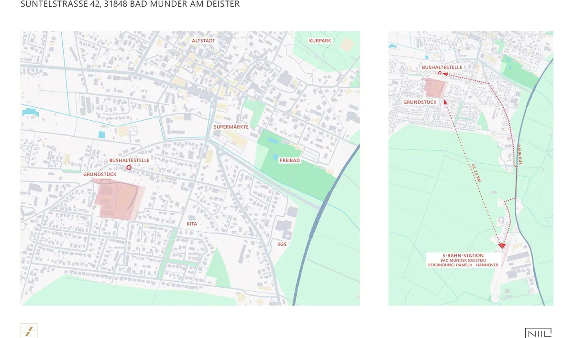This screenshot has width=574, height=338.
Task: Click the KURPARK map label
Action: tap(320, 41)
